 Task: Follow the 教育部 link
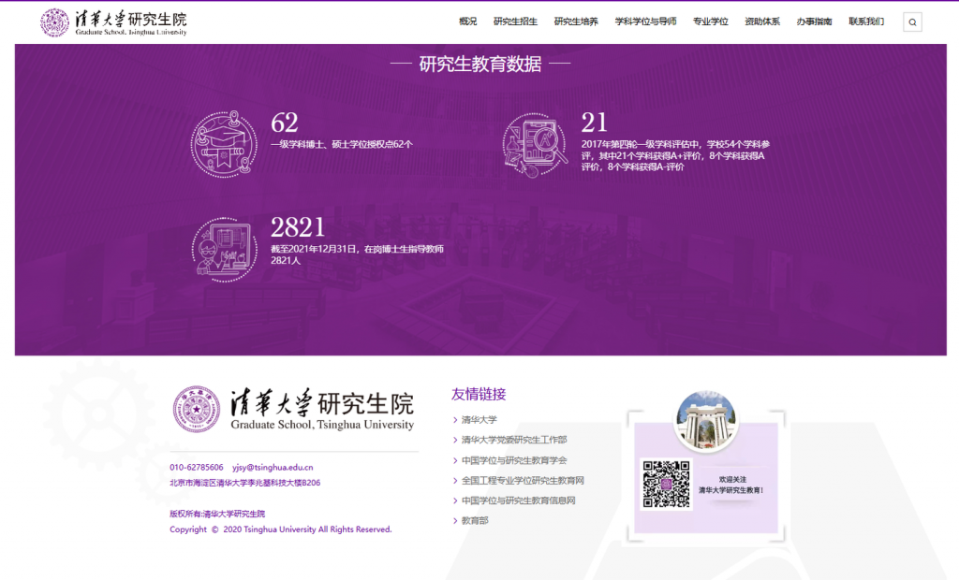point(475,521)
